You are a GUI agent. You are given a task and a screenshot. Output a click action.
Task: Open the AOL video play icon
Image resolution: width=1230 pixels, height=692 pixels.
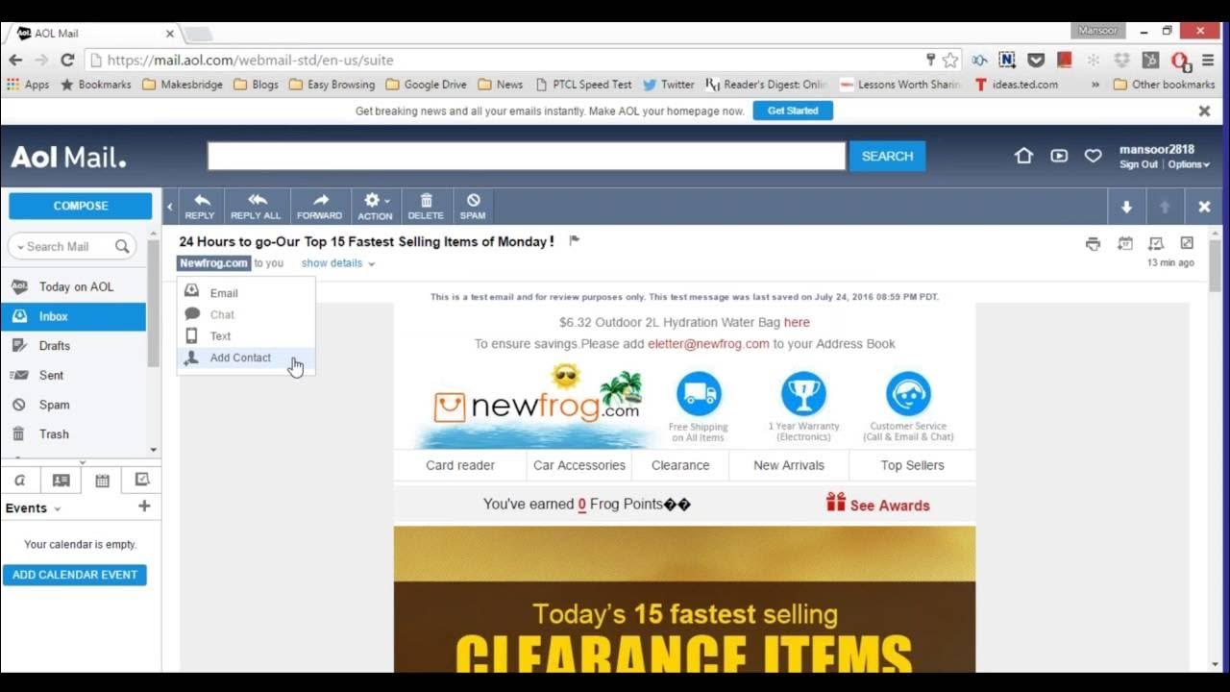coord(1059,156)
